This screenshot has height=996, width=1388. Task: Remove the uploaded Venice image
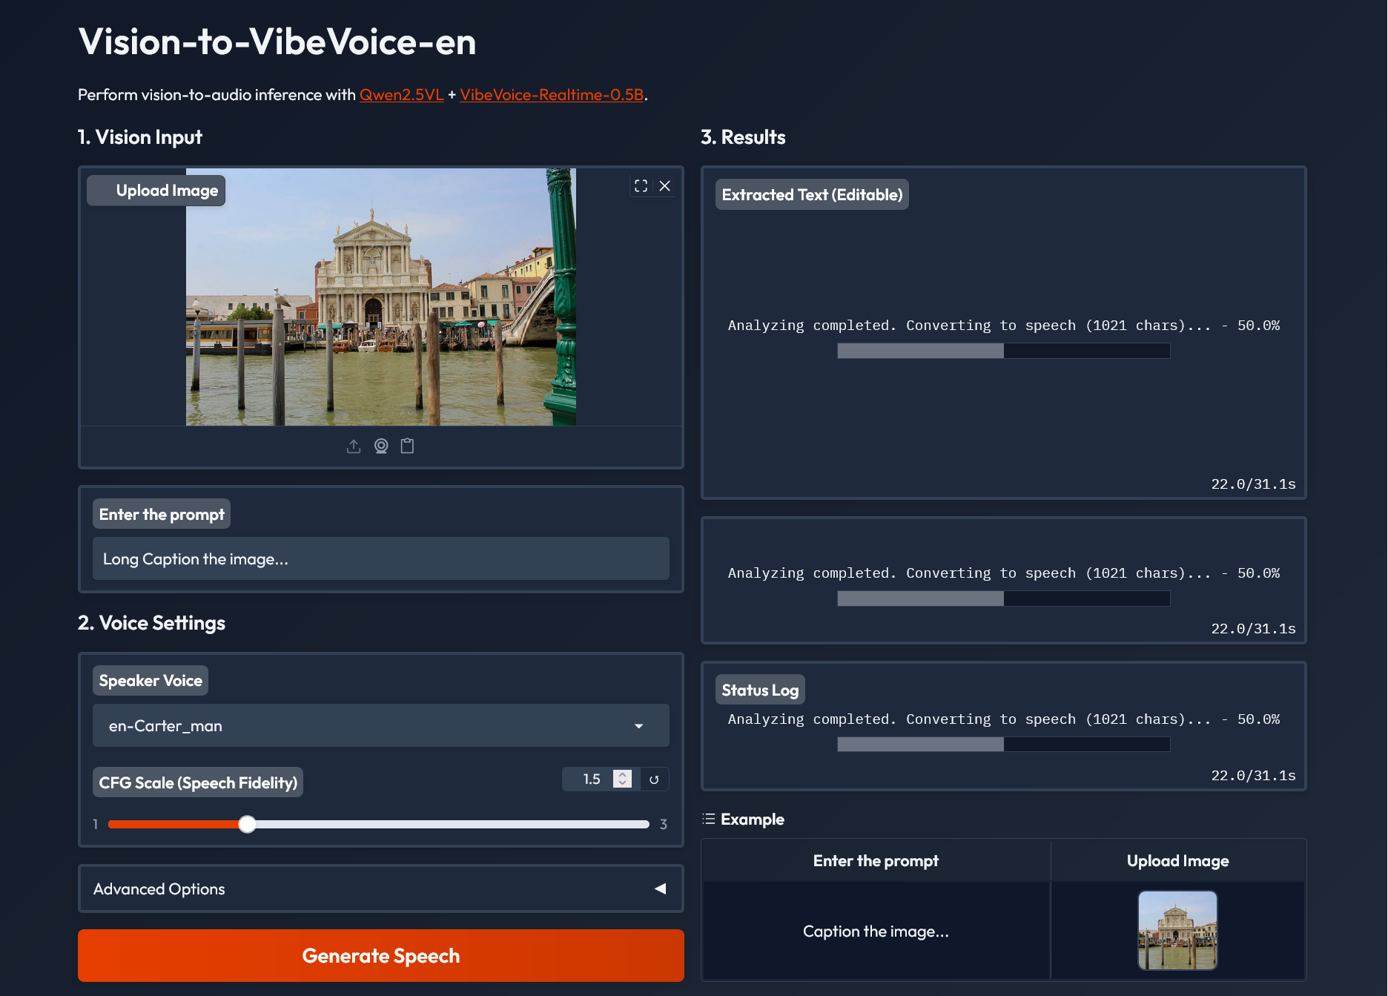(x=665, y=186)
